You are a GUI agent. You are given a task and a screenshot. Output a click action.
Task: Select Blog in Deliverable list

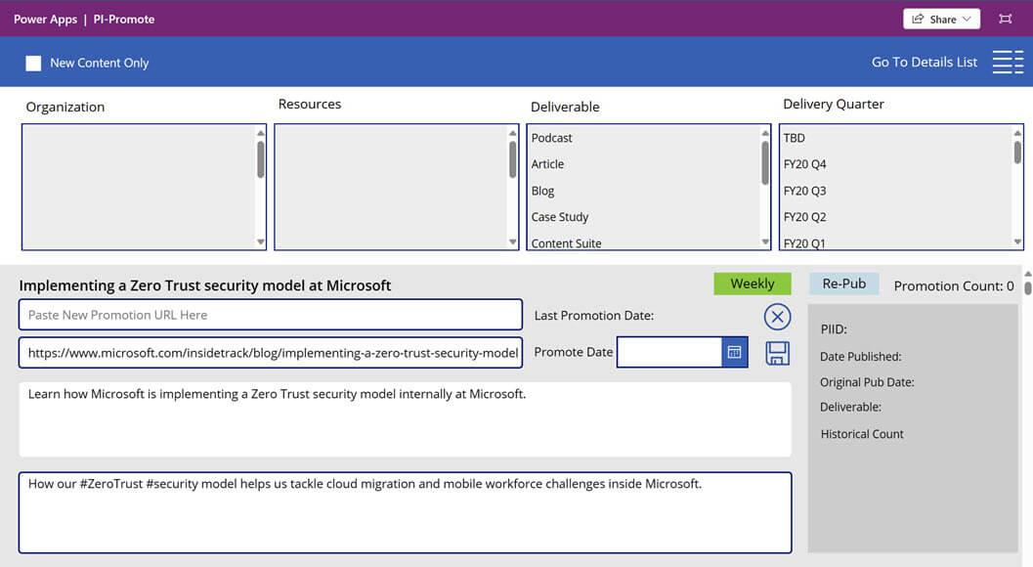542,191
